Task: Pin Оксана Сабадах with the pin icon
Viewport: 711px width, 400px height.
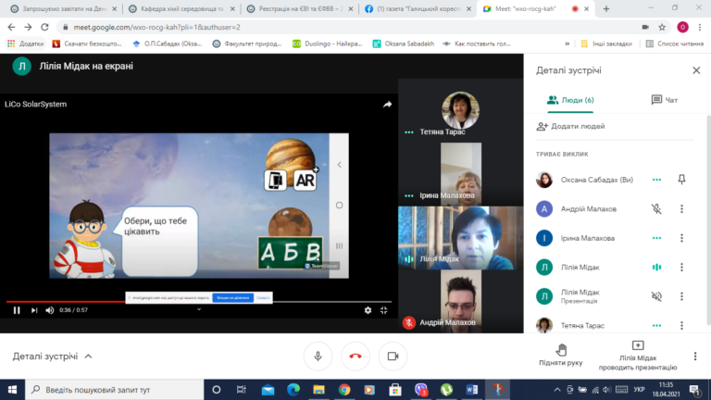Action: point(681,180)
